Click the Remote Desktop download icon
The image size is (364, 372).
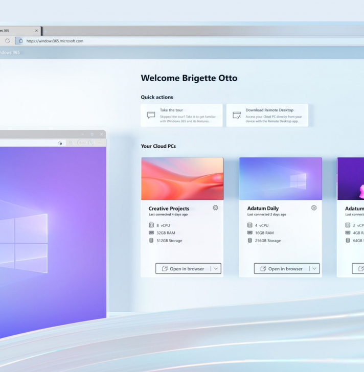pos(237,115)
